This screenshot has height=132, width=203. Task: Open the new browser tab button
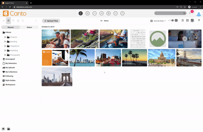(31, 3)
